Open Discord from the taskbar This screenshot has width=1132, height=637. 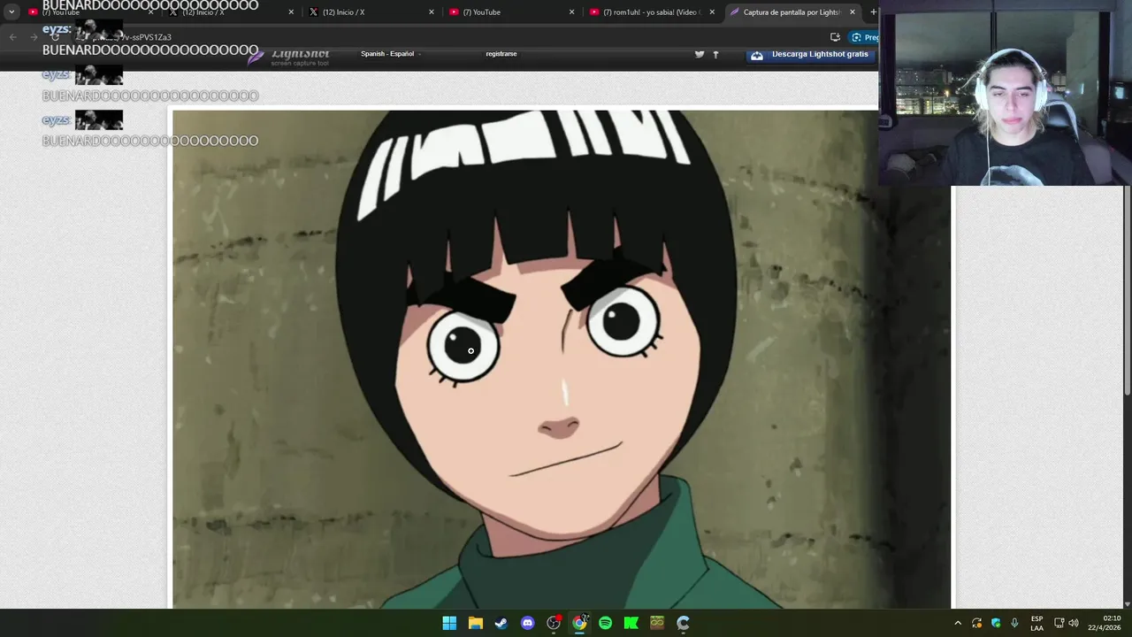tap(527, 623)
